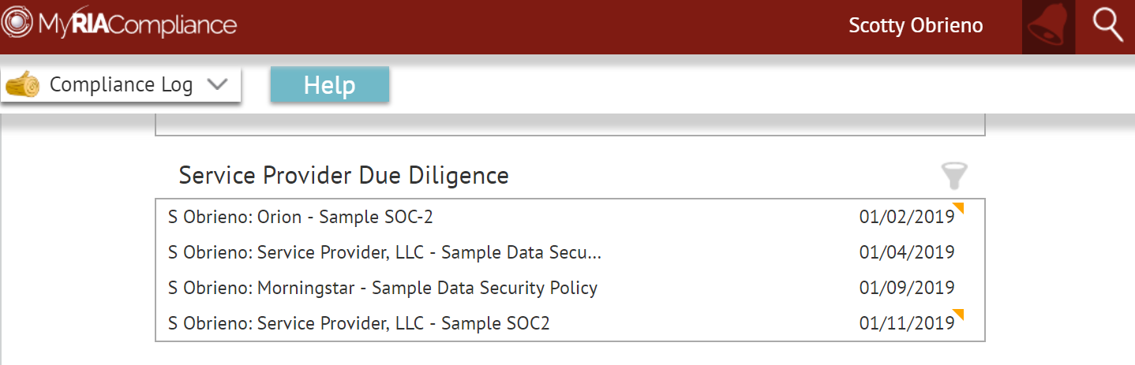1135x365 pixels.
Task: Expand the Compliance Log chevron arrow
Action: pos(216,84)
